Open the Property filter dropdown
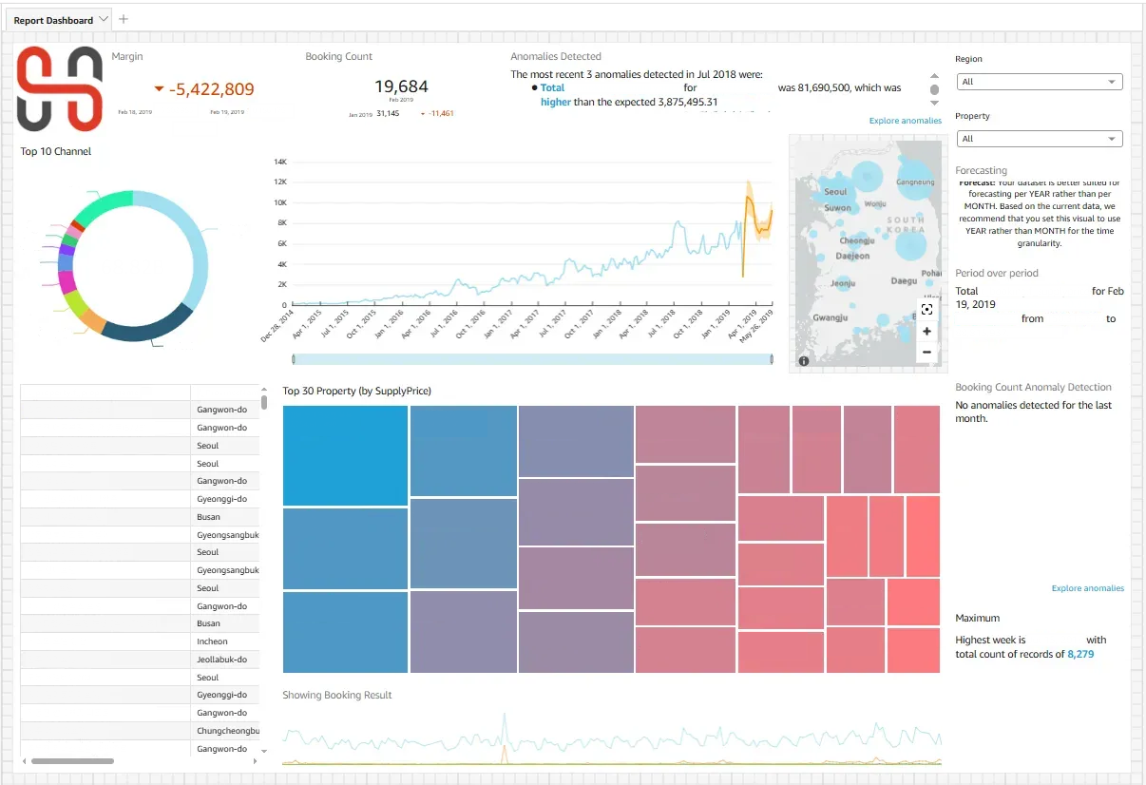 1039,139
